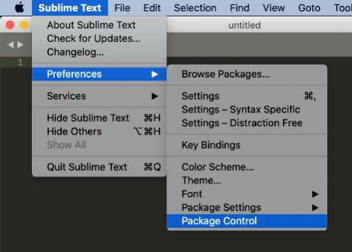Expand the Package Settings submenu arrow
The height and width of the screenshot is (252, 352).
tap(315, 208)
